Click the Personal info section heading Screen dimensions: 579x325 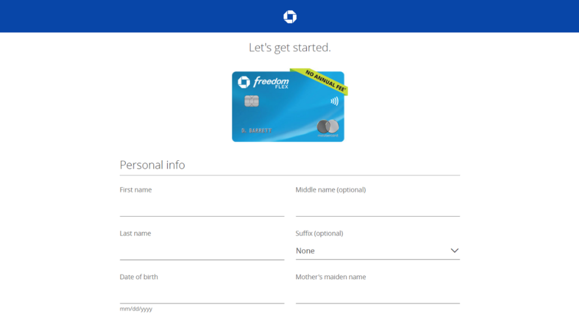click(152, 165)
